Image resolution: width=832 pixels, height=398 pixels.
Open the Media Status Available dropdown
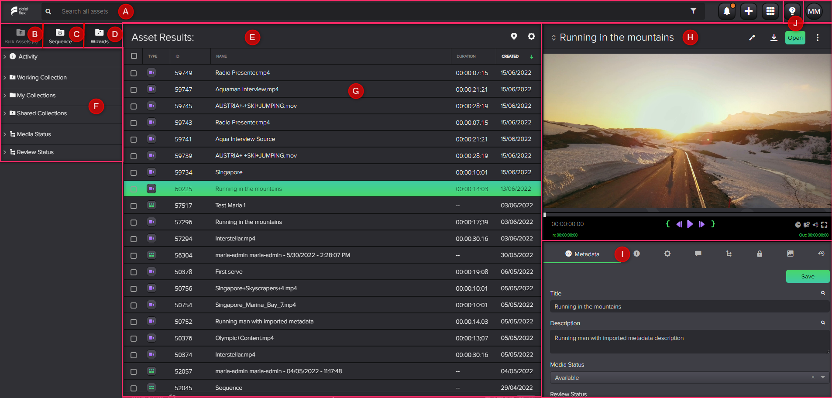point(822,377)
